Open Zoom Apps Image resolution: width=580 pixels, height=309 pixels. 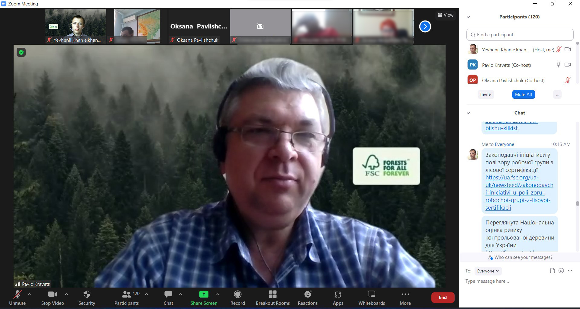(x=338, y=298)
